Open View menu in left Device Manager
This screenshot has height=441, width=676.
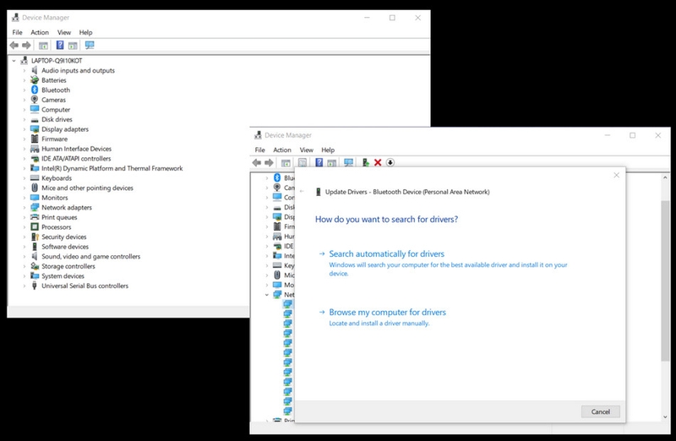coord(64,32)
